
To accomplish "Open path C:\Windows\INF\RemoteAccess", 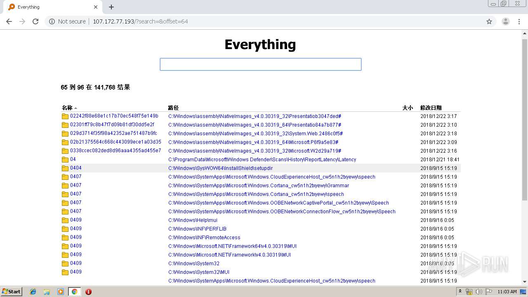I will pos(204,238).
